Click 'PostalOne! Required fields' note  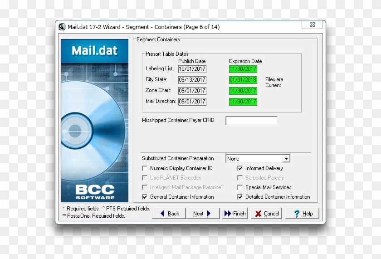coord(93,216)
